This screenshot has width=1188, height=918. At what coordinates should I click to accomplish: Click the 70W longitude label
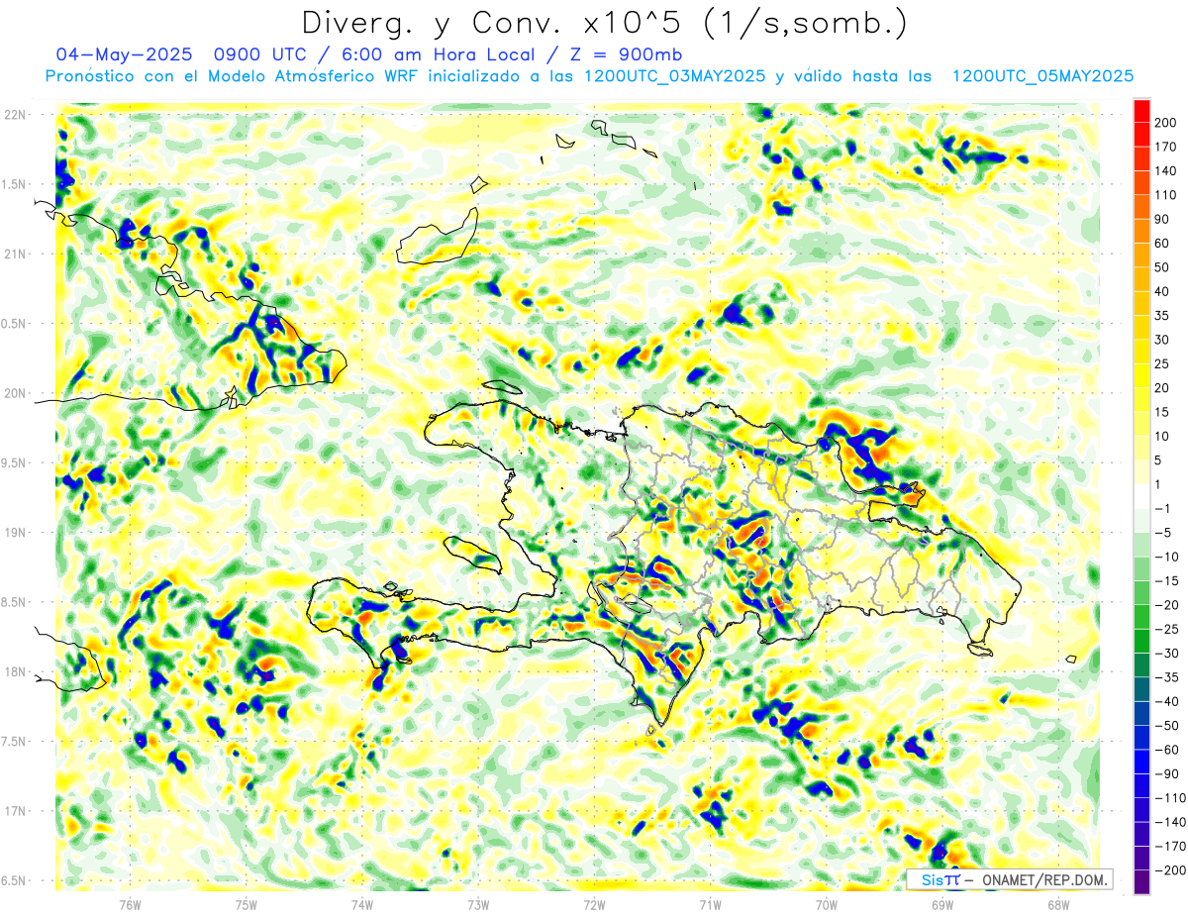pyautogui.click(x=827, y=903)
